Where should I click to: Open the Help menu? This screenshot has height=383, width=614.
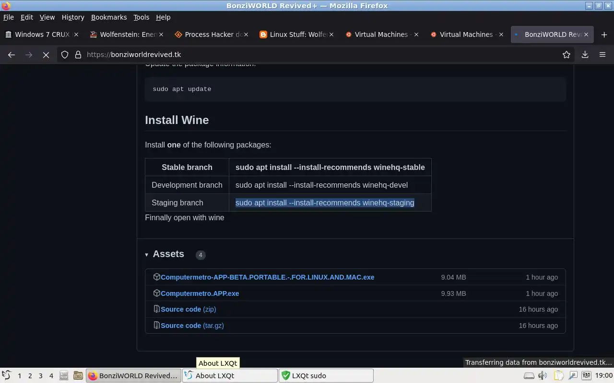tap(163, 17)
